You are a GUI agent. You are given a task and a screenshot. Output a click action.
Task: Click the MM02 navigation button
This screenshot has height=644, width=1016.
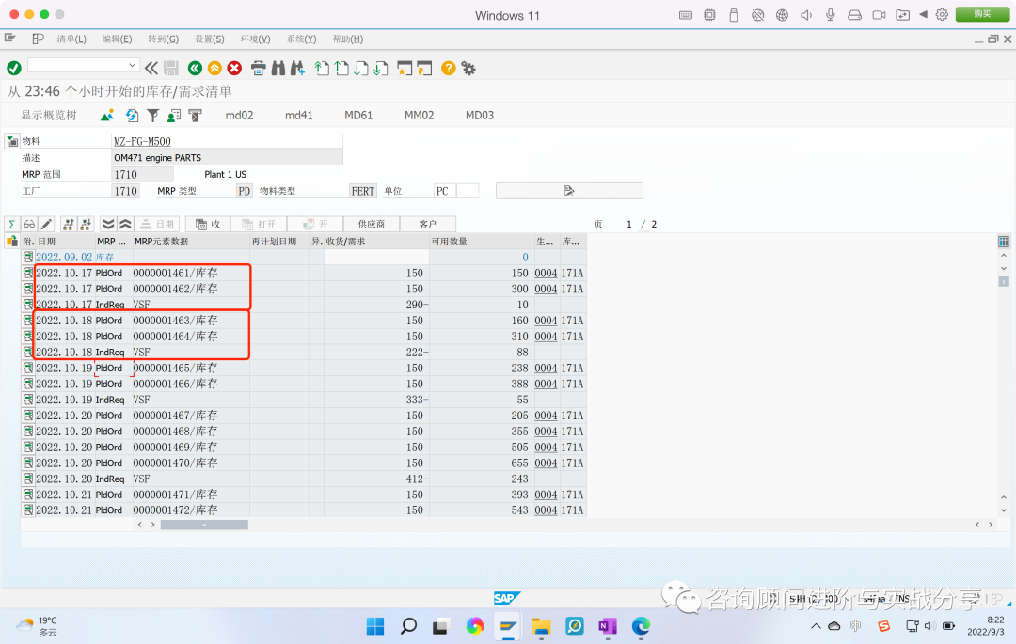pyautogui.click(x=420, y=116)
